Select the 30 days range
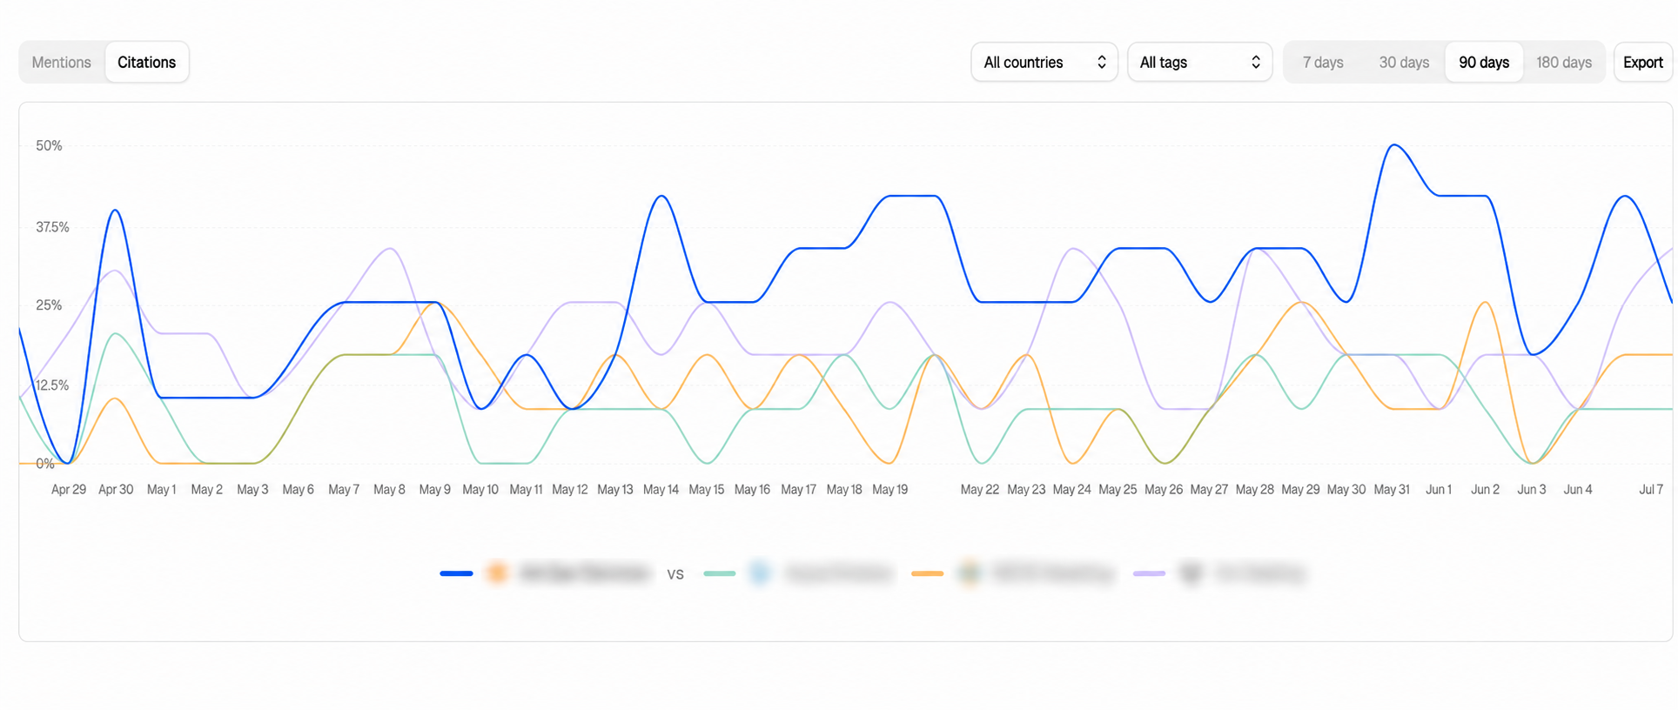The width and height of the screenshot is (1678, 710). click(x=1404, y=63)
